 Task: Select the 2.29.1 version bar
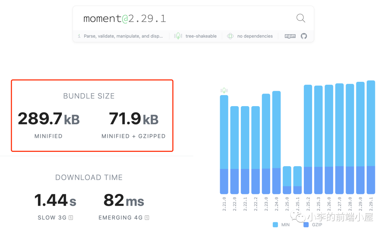pyautogui.click(x=371, y=137)
